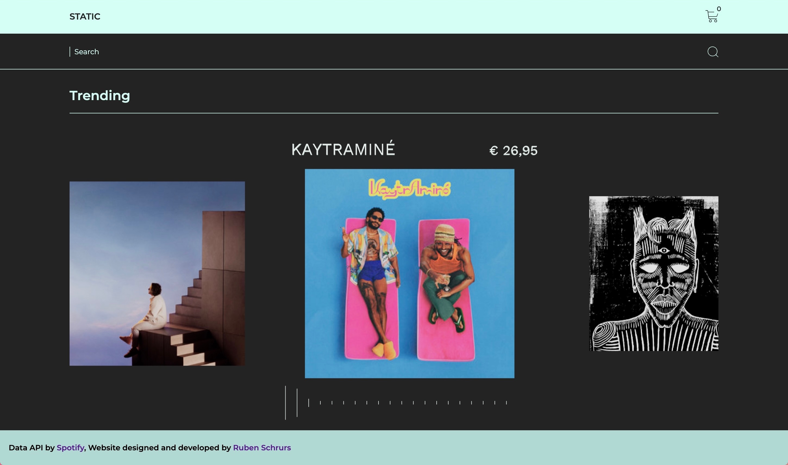Click the KAYTRAMINÉ album title text

(343, 149)
